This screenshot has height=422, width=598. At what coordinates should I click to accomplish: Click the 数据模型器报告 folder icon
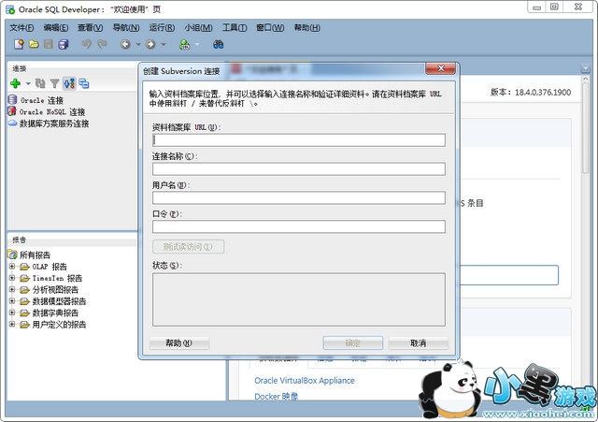(x=24, y=301)
